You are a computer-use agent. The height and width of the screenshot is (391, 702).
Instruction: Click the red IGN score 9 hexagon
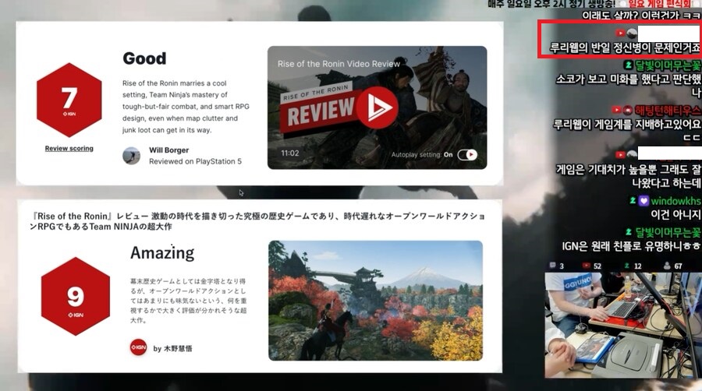point(75,297)
